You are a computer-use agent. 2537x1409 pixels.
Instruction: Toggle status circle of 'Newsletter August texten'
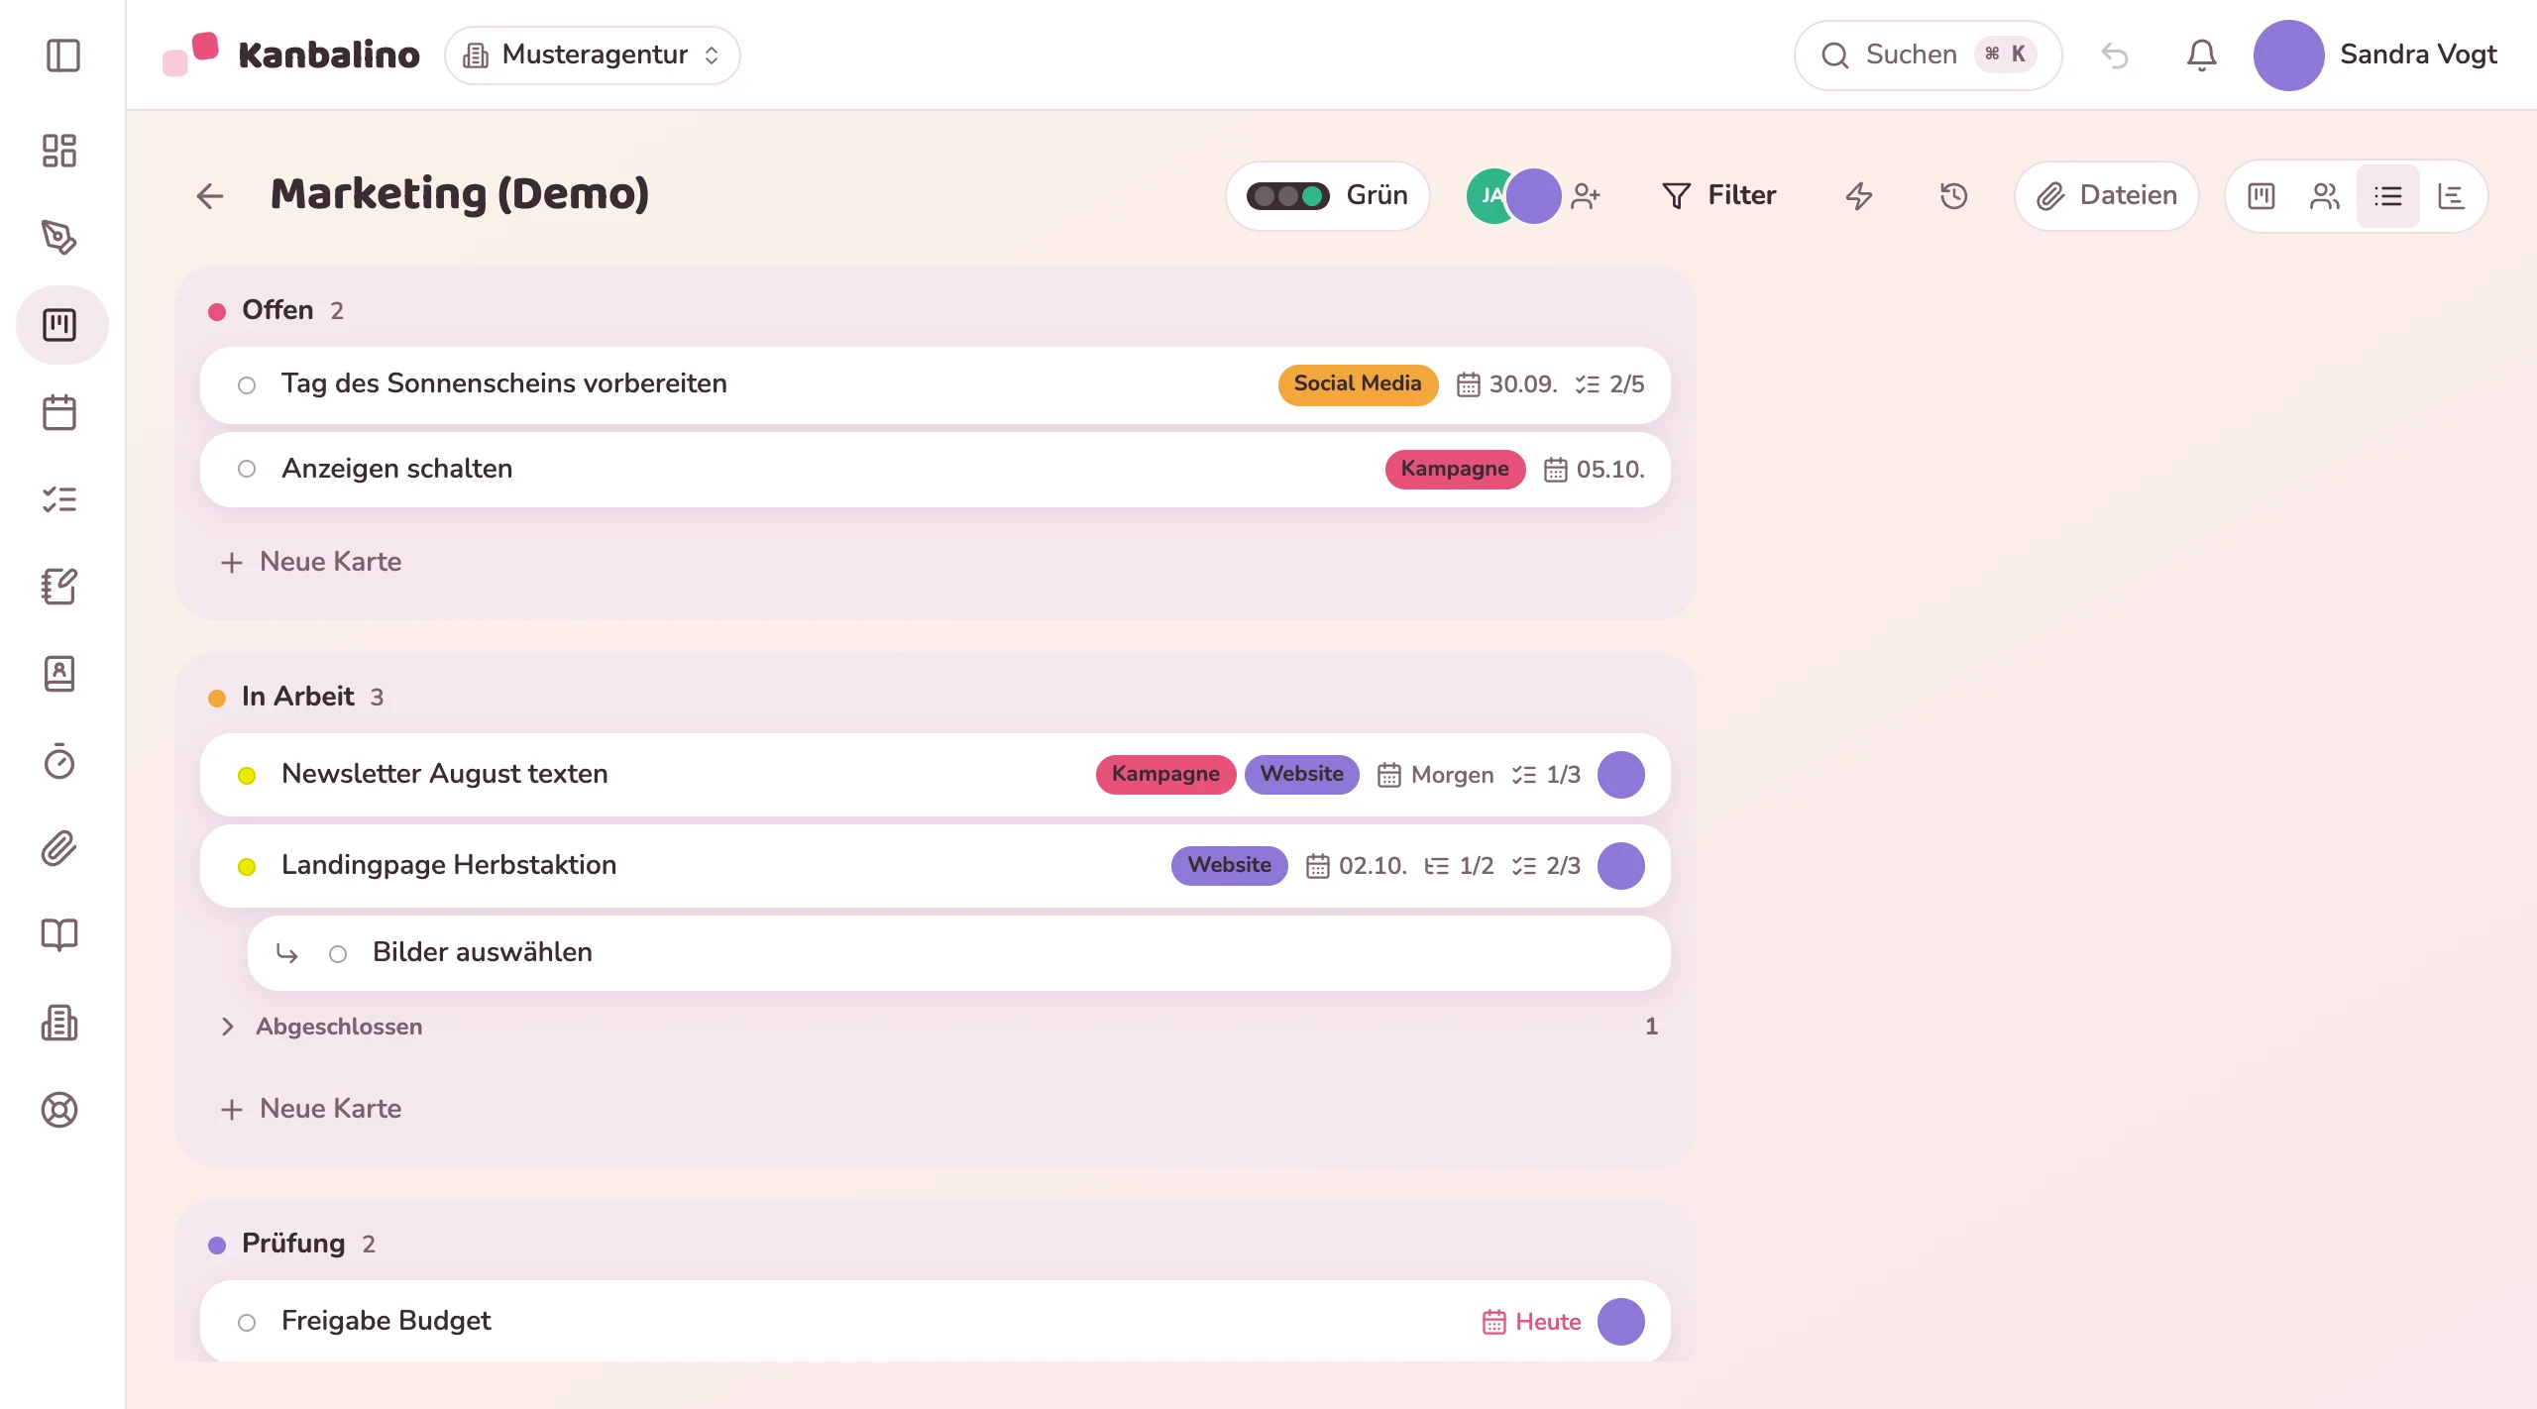tap(247, 776)
